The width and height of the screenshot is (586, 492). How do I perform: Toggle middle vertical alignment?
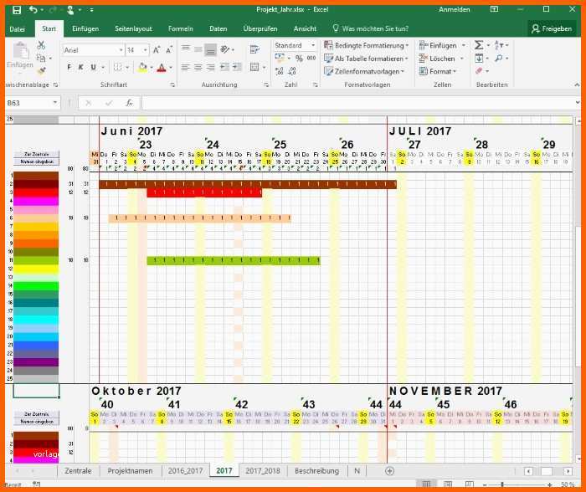(198, 49)
